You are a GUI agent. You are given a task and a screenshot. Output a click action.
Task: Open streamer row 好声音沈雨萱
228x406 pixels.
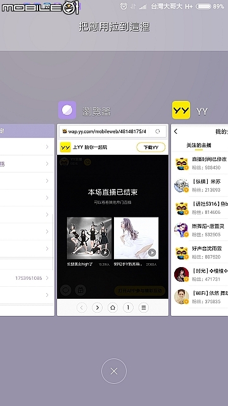tap(199, 252)
